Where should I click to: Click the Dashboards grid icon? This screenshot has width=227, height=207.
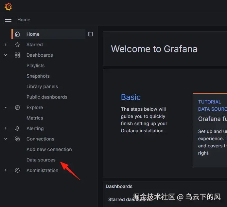(x=17, y=55)
